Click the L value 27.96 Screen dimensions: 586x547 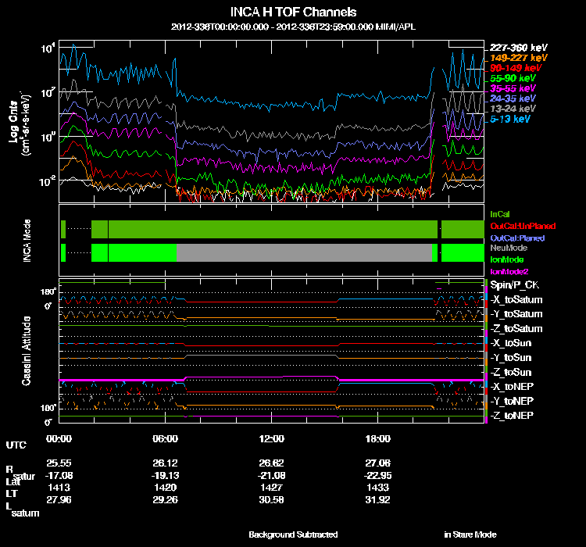59,500
